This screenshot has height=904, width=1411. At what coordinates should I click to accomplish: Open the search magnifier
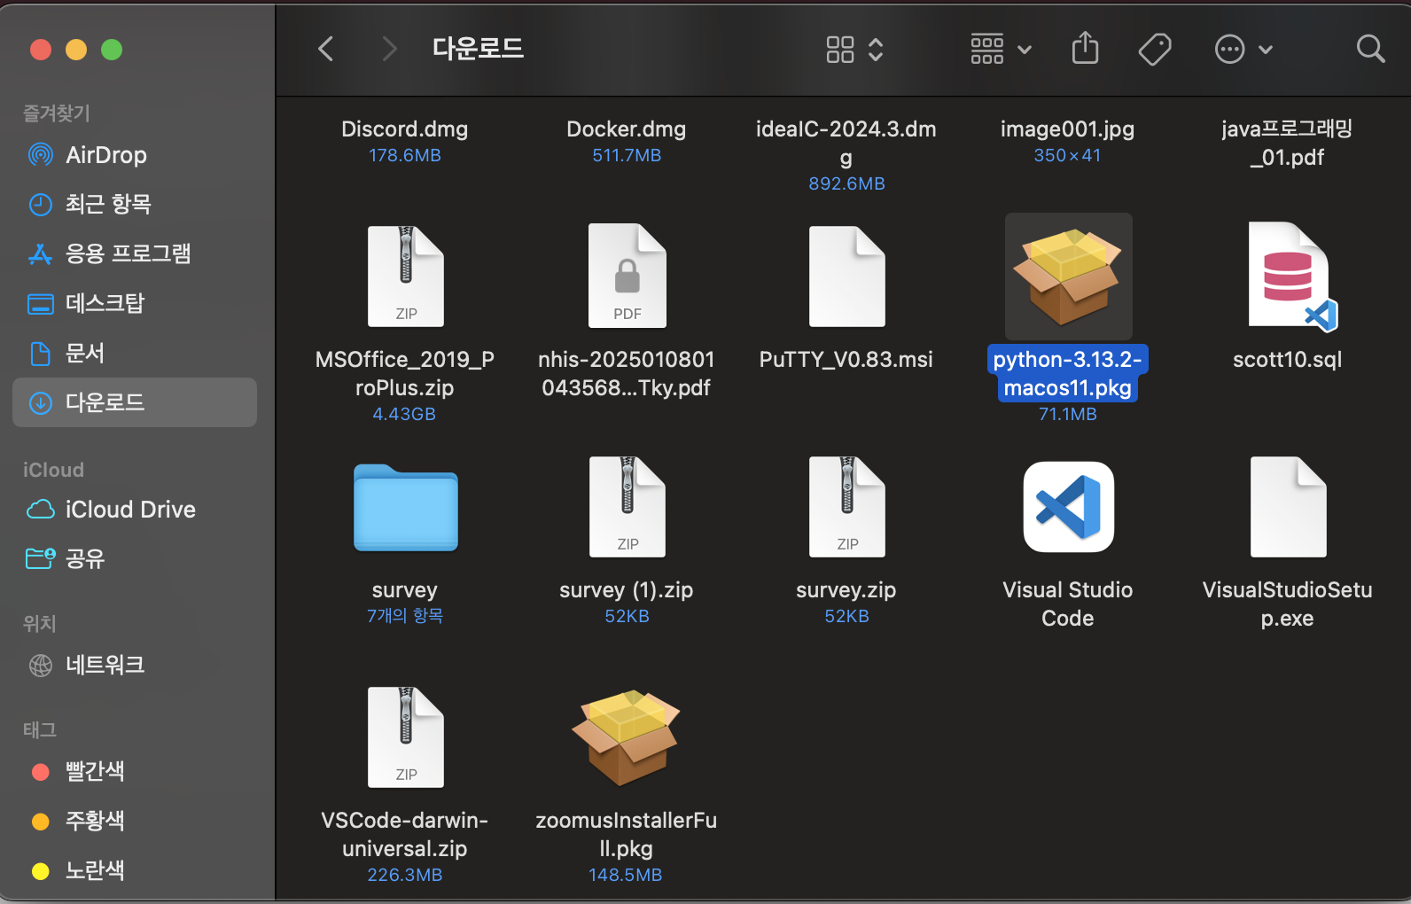(1370, 49)
